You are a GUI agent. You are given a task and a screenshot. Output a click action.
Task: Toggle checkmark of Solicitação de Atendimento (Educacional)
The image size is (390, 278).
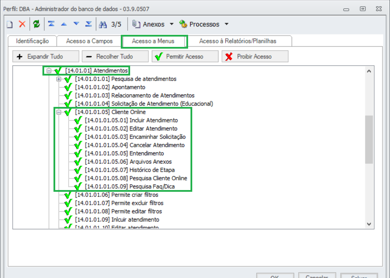(x=68, y=104)
